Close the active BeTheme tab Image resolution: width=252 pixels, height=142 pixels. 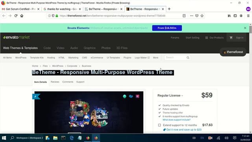pyautogui.click(x=163, y=9)
